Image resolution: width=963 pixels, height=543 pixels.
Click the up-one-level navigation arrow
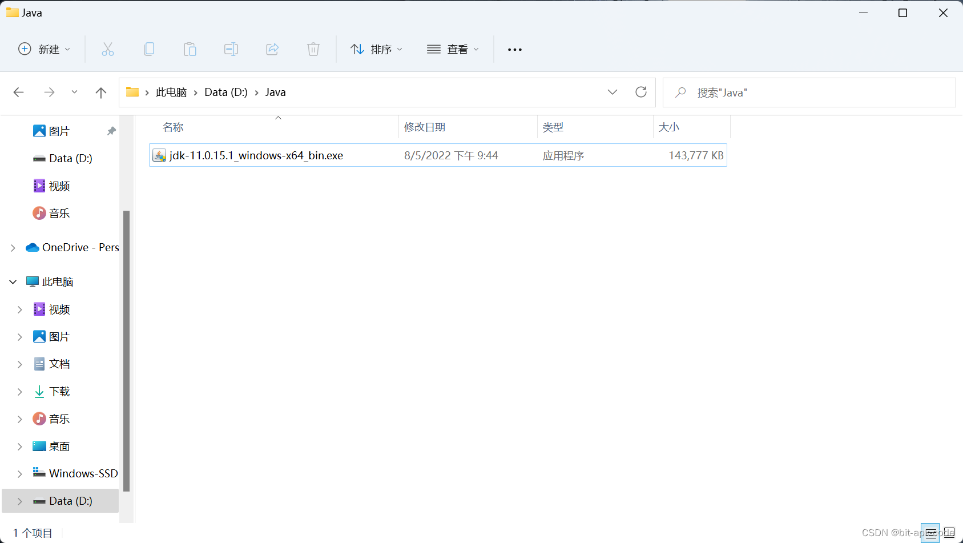pyautogui.click(x=100, y=92)
